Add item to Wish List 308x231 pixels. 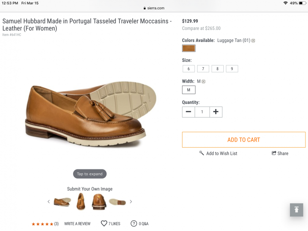(x=218, y=154)
